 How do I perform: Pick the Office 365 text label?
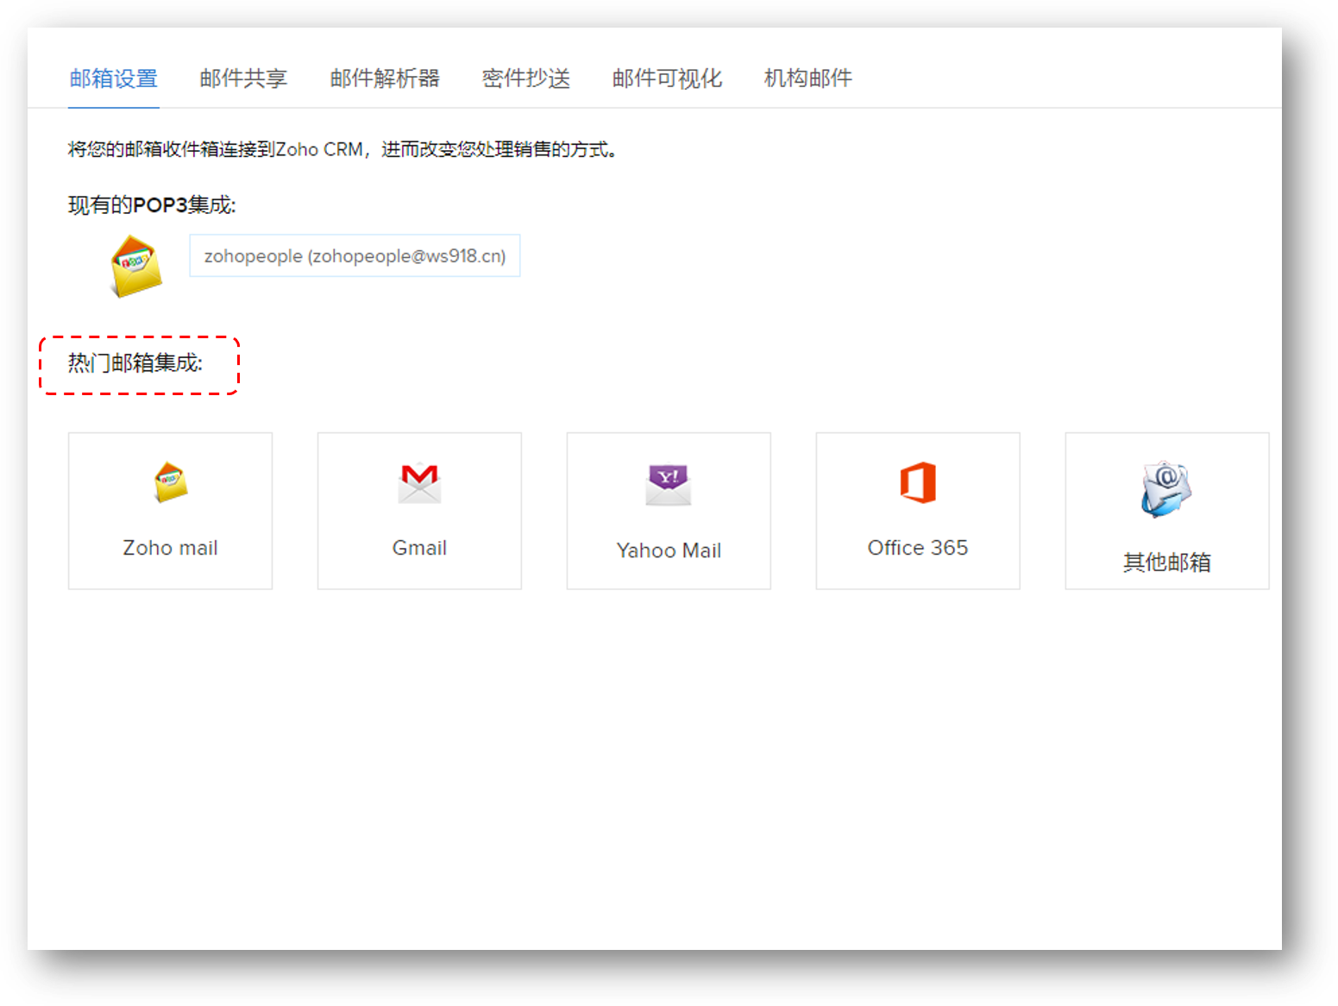pos(918,548)
